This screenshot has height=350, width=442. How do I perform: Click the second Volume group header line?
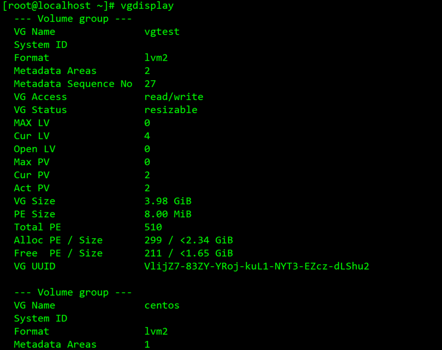(x=73, y=293)
